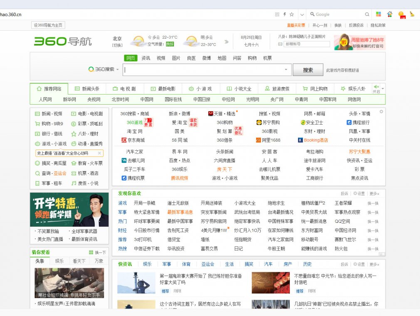Click the 京东商城 JD logo icon
This screenshot has width=420, height=316.
(x=124, y=140)
